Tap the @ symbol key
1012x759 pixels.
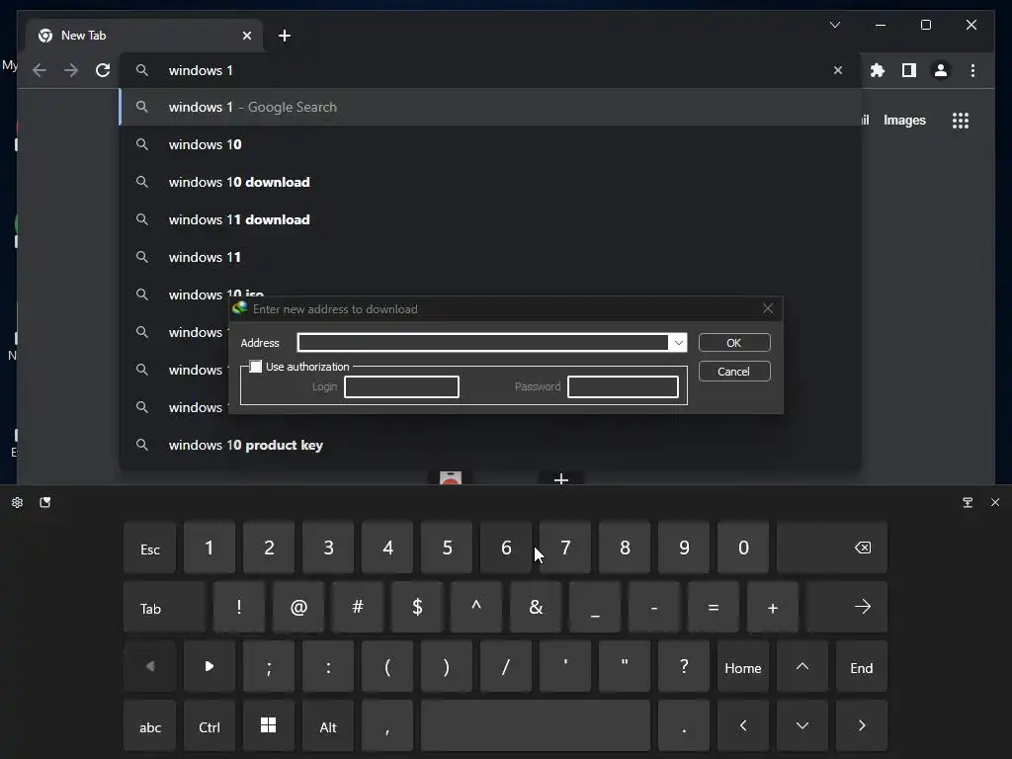tap(298, 608)
